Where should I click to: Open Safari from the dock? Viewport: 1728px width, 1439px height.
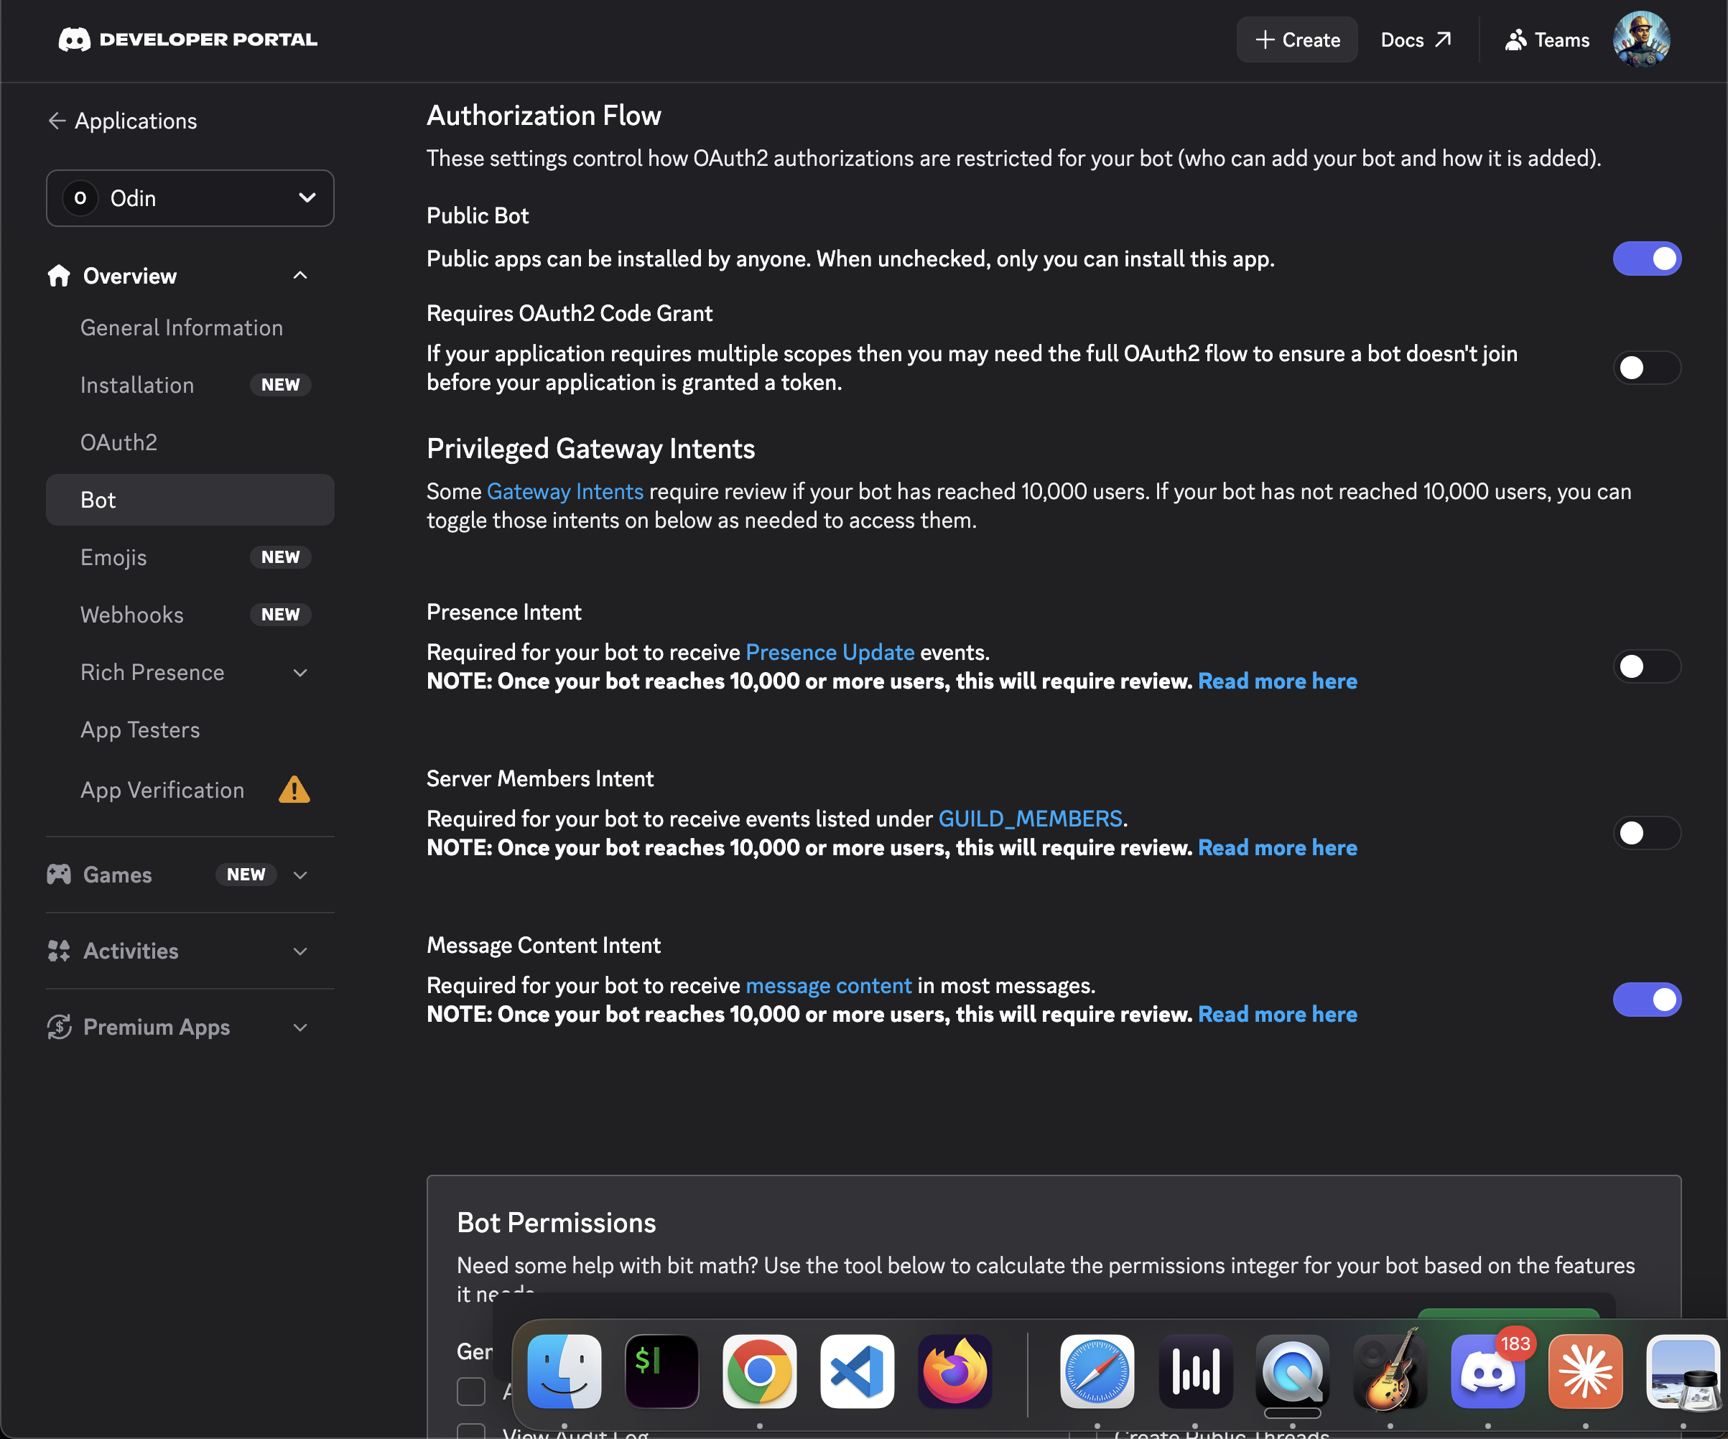pos(1097,1371)
